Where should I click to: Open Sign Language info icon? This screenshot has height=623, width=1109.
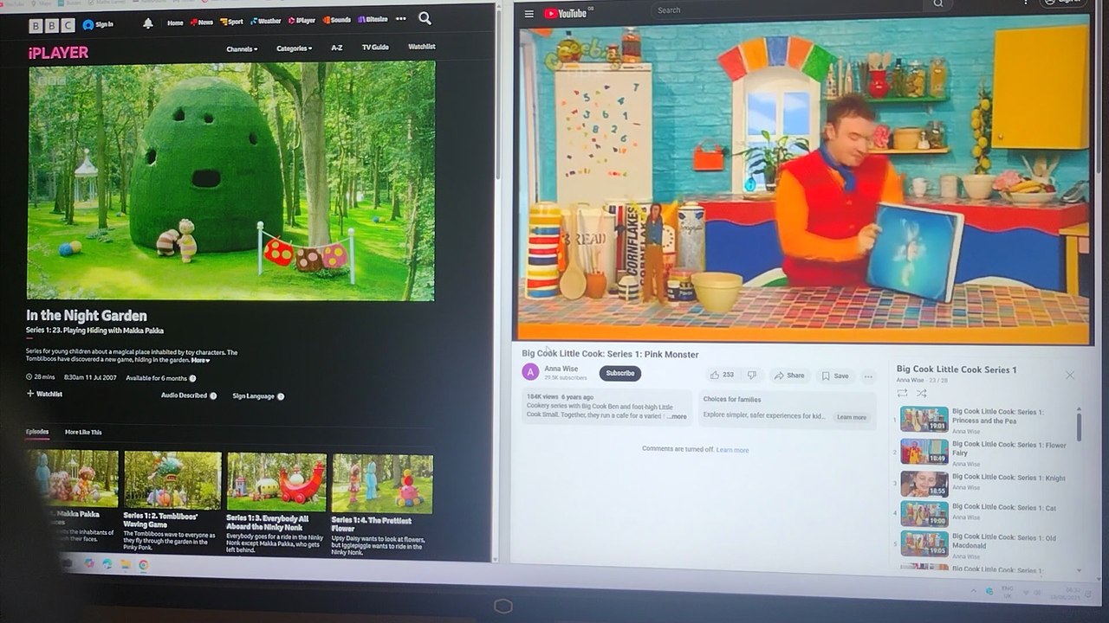(x=281, y=396)
